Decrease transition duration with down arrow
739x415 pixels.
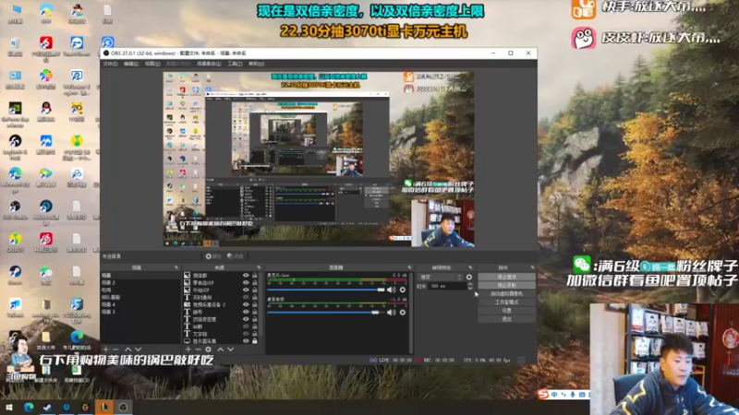click(470, 288)
